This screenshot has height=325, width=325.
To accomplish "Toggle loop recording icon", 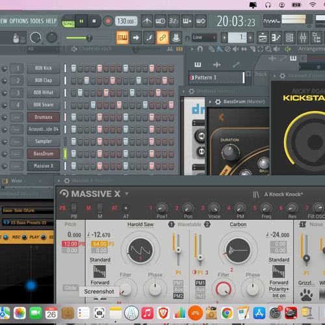I will [201, 21].
